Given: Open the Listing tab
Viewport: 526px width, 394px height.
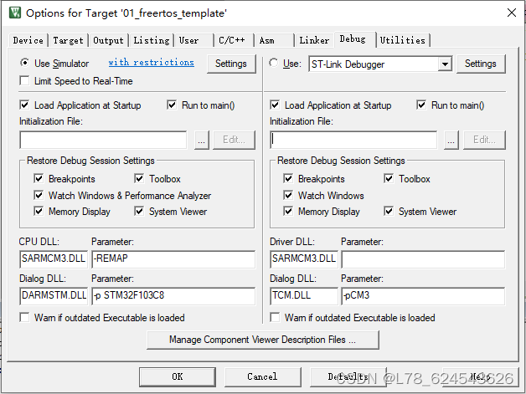Looking at the screenshot, I should (152, 40).
